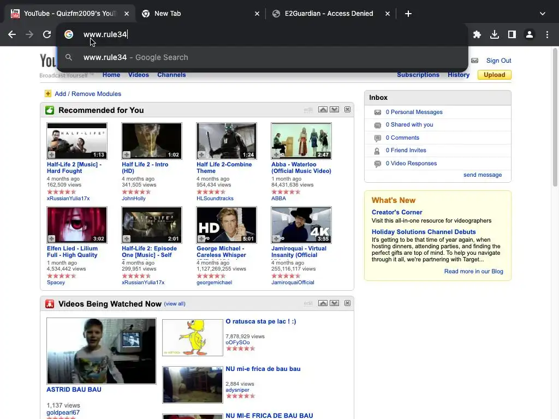Open the YouTube Videos nav link

[x=139, y=75]
